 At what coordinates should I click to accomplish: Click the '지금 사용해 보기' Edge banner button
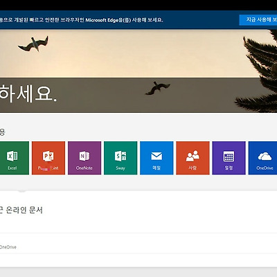click(x=258, y=20)
